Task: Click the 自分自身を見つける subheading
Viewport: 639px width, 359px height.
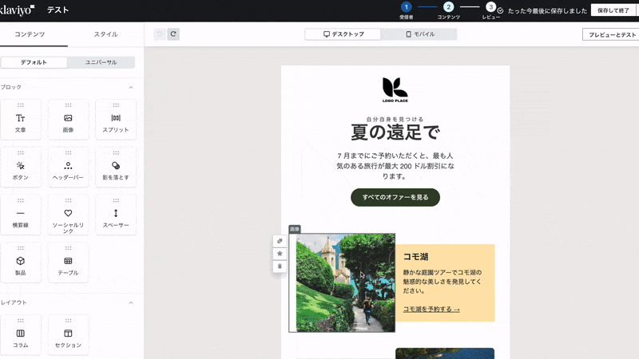Action: (x=395, y=119)
